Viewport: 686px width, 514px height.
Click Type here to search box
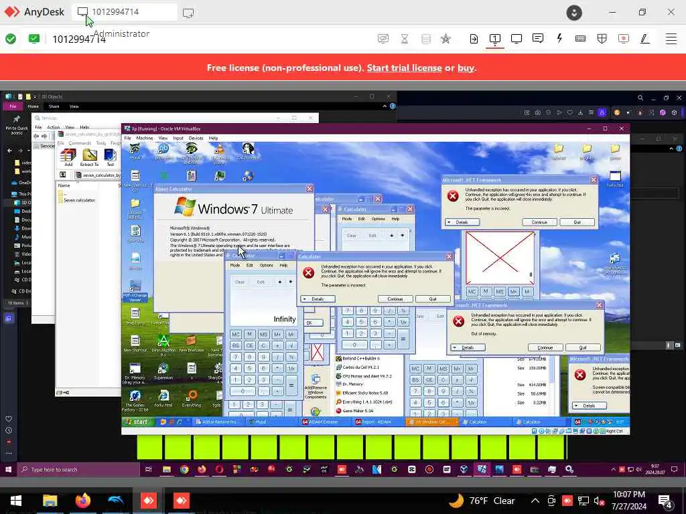pyautogui.click(x=79, y=469)
